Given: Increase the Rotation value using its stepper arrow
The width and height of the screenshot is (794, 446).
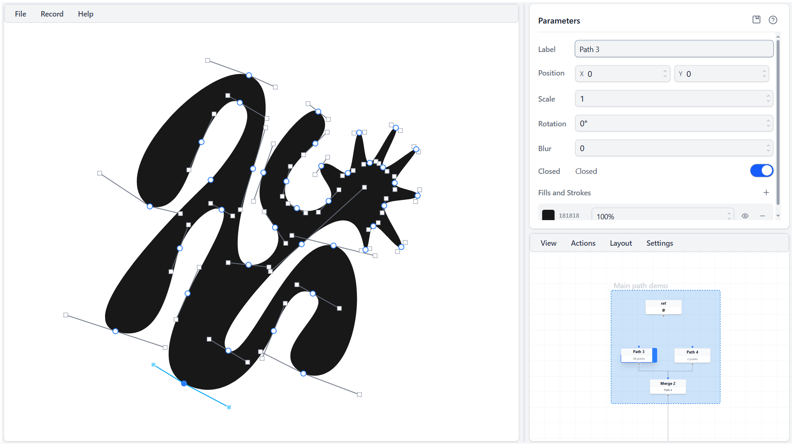Looking at the screenshot, I should click(767, 121).
